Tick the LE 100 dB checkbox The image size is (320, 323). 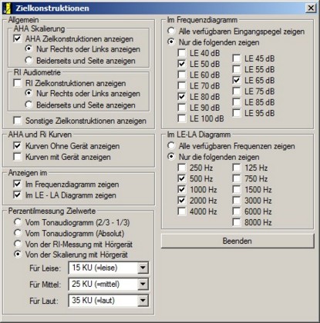tap(182, 118)
